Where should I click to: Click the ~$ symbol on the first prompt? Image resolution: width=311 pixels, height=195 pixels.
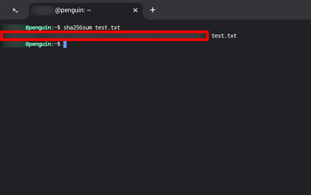coord(57,27)
